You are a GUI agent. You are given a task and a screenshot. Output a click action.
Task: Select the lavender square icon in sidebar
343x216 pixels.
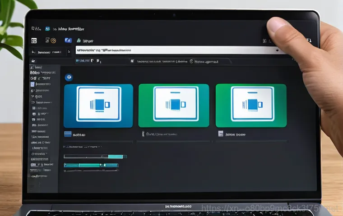[32, 84]
